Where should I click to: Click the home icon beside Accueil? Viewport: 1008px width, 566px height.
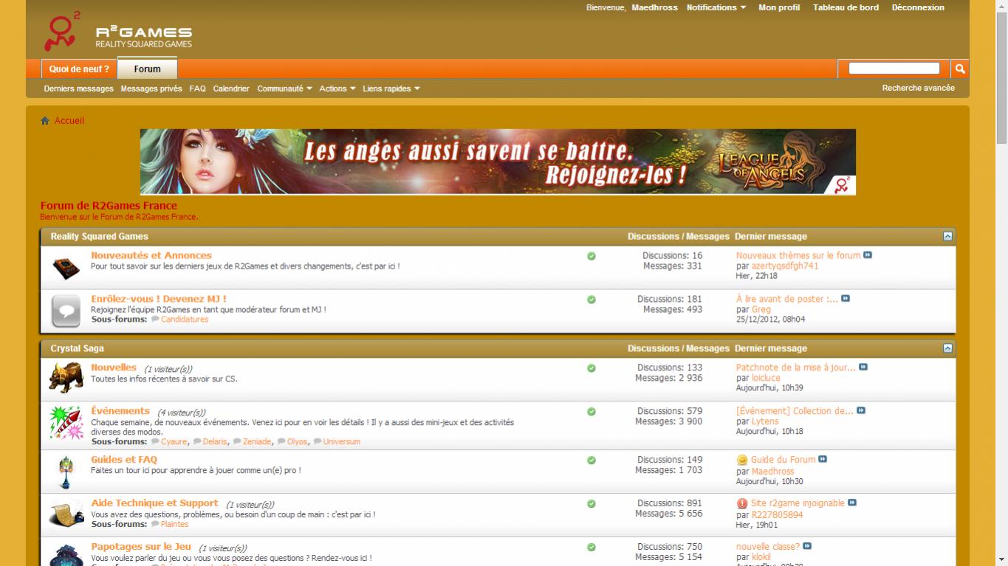click(x=45, y=121)
